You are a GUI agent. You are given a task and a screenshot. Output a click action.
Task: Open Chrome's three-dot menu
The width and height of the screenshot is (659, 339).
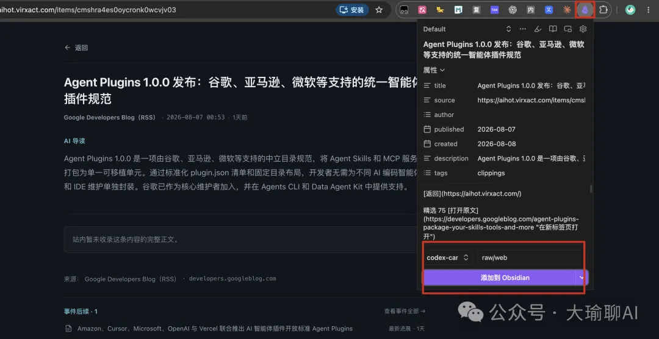(647, 10)
